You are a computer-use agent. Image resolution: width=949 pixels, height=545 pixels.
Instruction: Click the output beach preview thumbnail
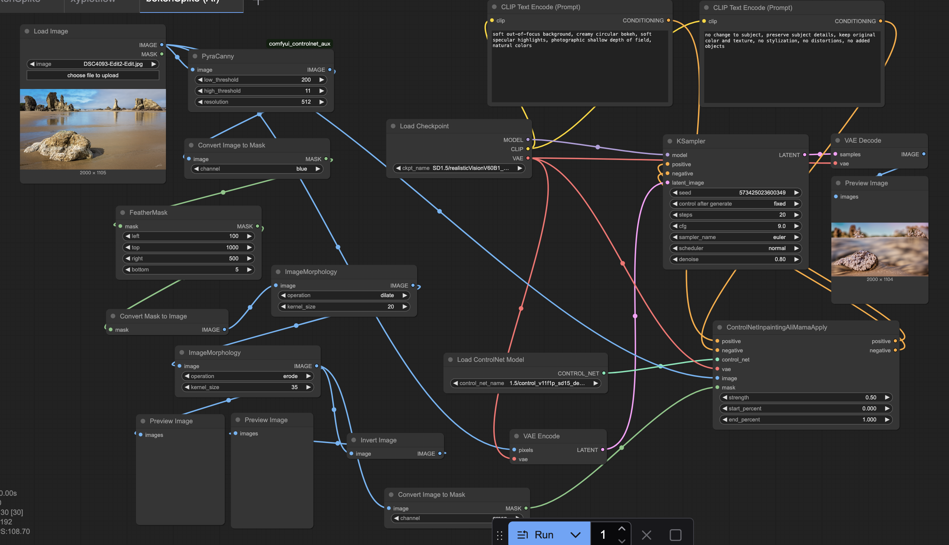[x=880, y=249]
